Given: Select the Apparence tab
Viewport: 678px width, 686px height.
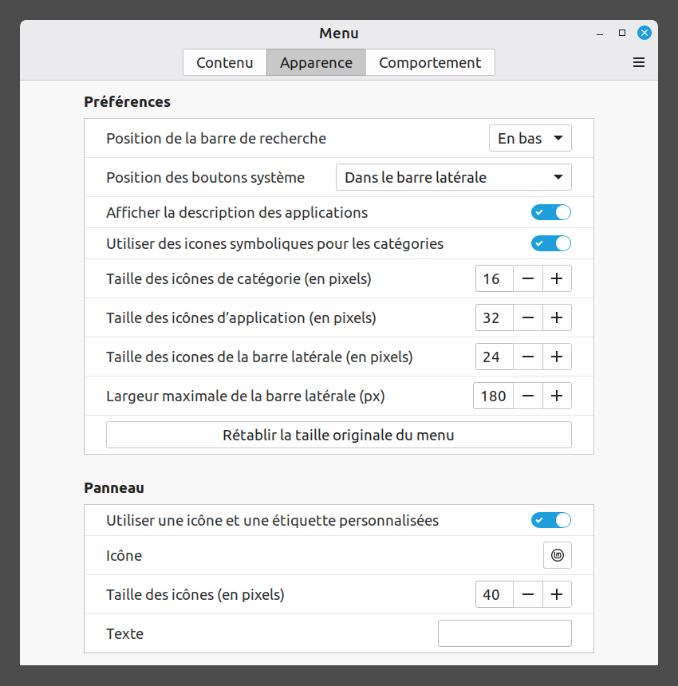Looking at the screenshot, I should coord(316,62).
